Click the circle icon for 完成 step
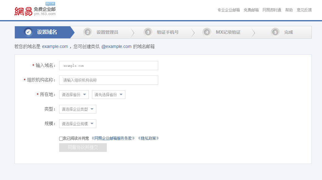 [275, 32]
